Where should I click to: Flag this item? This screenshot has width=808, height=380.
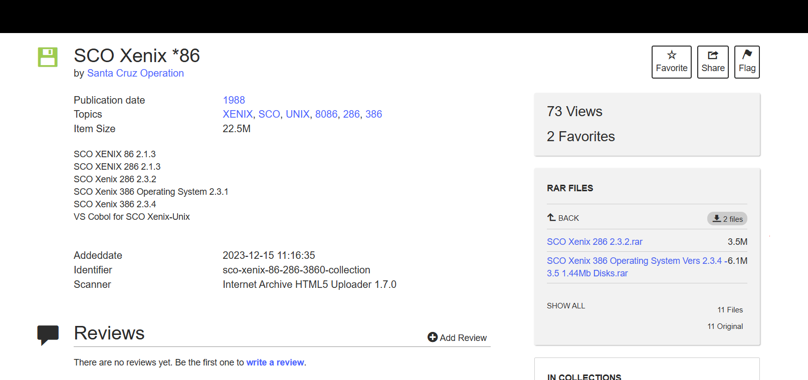click(747, 62)
